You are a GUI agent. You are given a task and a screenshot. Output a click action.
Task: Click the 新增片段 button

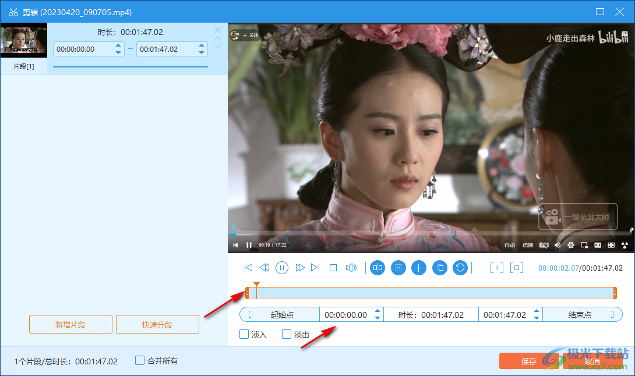click(70, 325)
